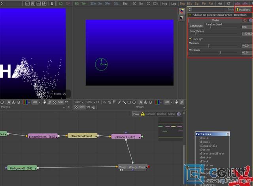Add a Txt+ Text tool from toolbar

[84, 4]
